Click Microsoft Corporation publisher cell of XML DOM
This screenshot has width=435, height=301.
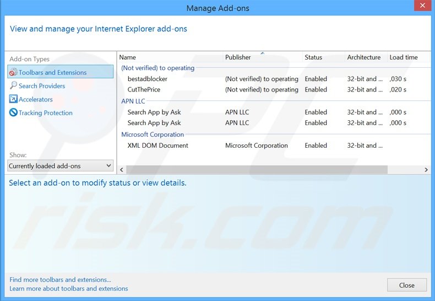(257, 146)
